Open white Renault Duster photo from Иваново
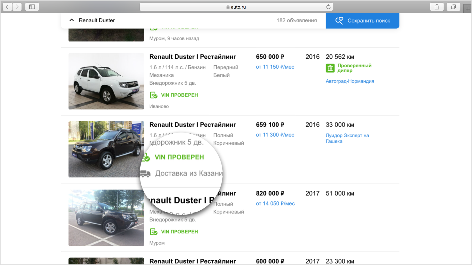Viewport: 472px width, 265px height. pos(106,81)
